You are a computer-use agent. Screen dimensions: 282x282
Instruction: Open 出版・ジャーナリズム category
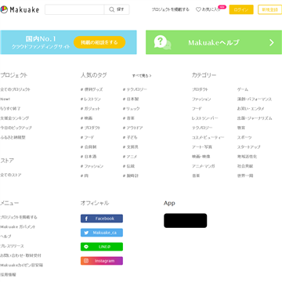[255, 118]
